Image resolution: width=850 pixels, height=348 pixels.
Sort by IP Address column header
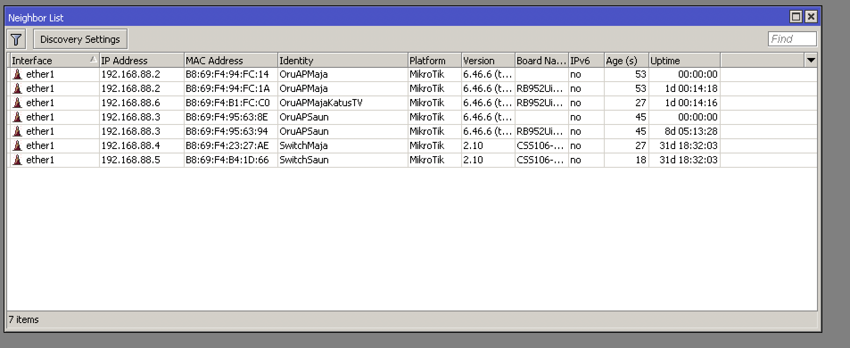[x=141, y=61]
